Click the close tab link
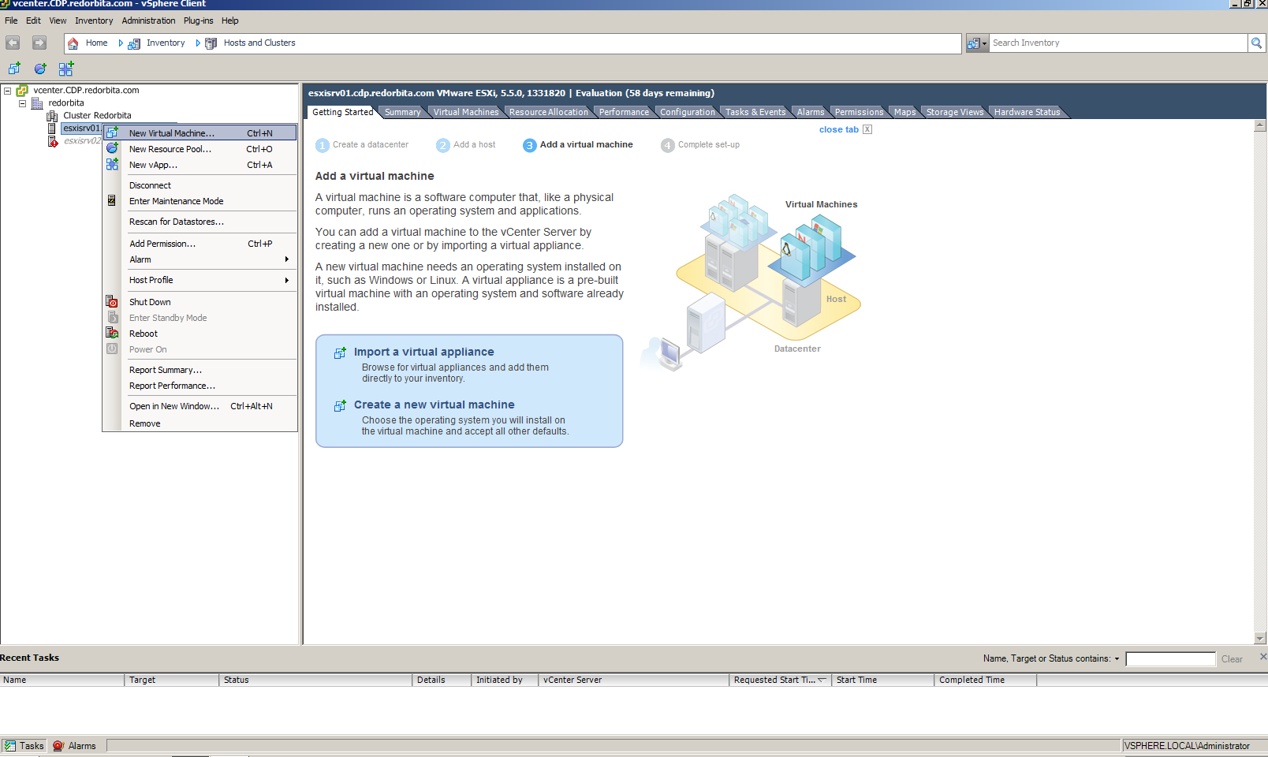 (838, 129)
